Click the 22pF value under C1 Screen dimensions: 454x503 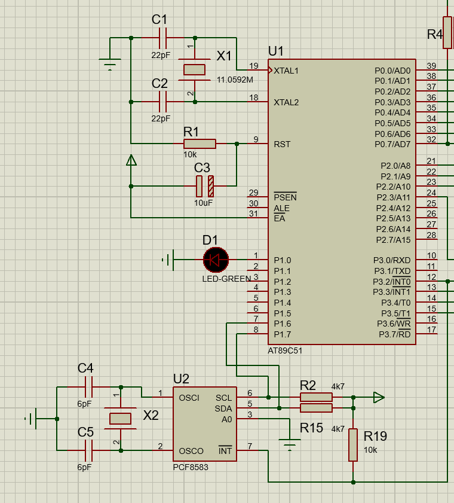point(161,55)
